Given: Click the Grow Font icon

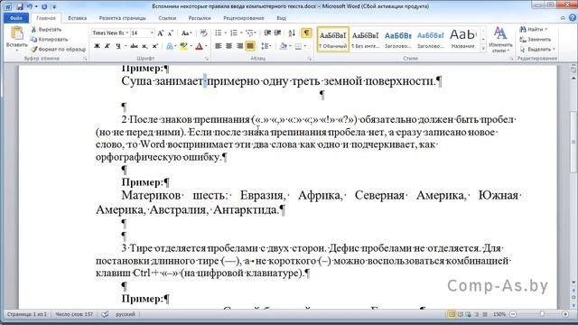Looking at the screenshot, I should pos(161,33).
